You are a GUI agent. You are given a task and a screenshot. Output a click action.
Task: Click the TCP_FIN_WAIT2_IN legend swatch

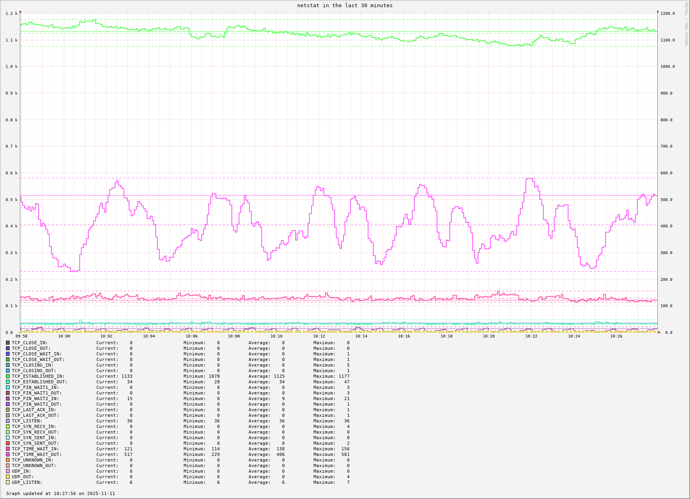[x=8, y=398]
